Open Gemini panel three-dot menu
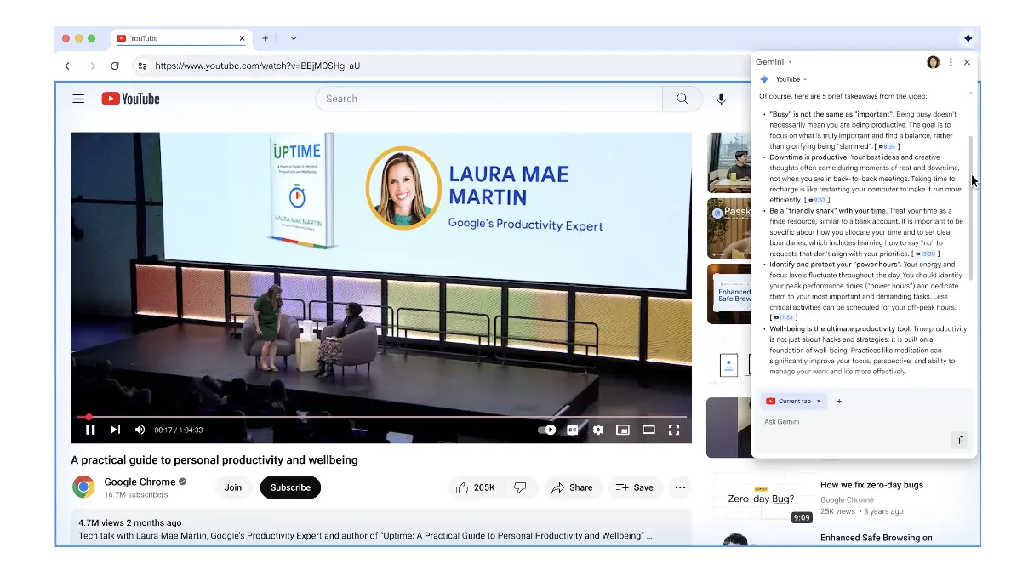This screenshot has height=570, width=1011. click(x=951, y=62)
